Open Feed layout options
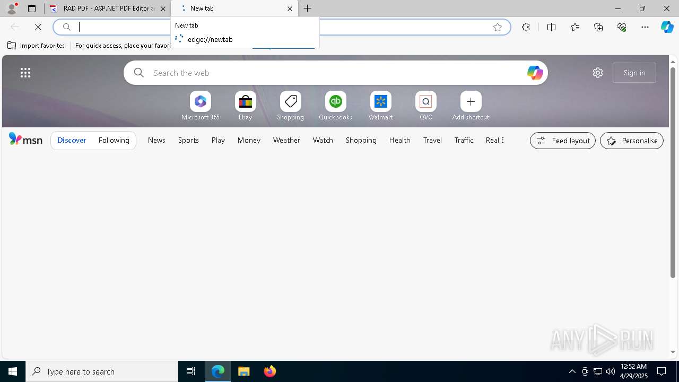Screen dimensions: 679x382 click(563, 141)
